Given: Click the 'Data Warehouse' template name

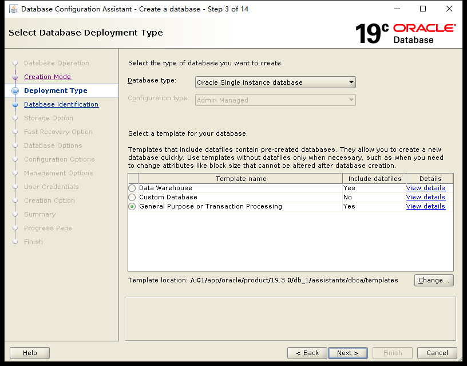Looking at the screenshot, I should pos(165,188).
